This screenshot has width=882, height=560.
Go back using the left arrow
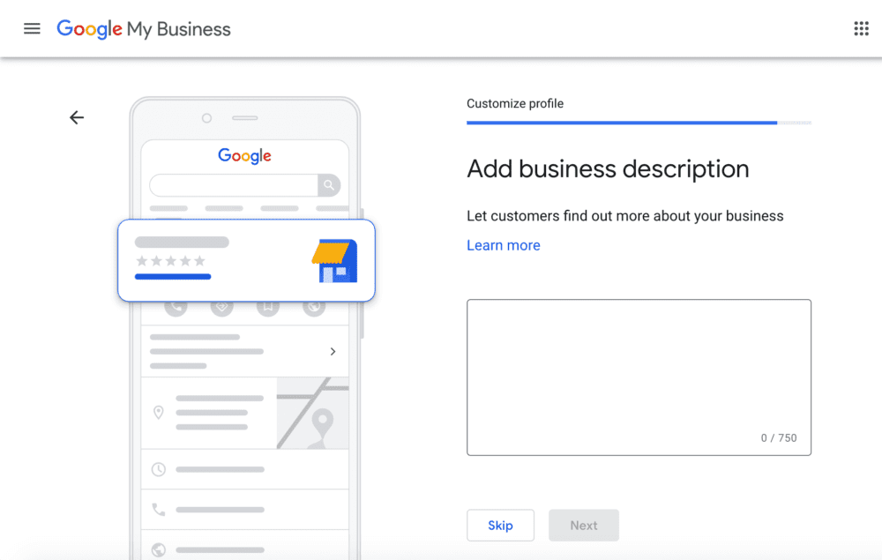coord(77,117)
